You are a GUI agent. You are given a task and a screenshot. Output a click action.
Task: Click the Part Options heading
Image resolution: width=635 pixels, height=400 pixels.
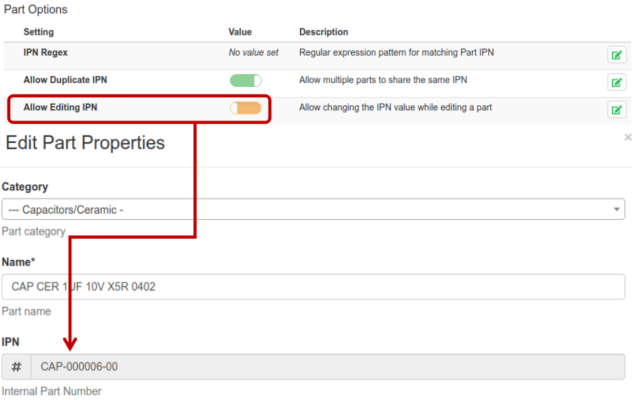(x=35, y=10)
